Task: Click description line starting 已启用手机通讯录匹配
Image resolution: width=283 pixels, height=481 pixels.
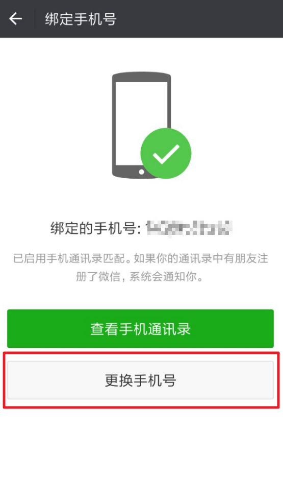Action: pos(141,258)
